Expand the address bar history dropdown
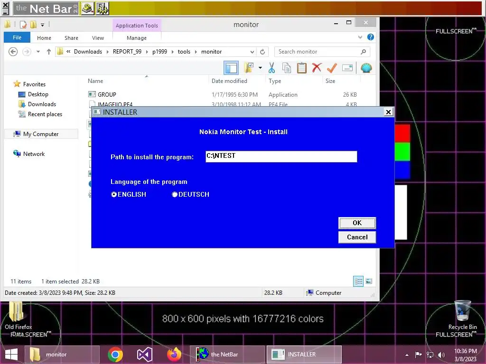The height and width of the screenshot is (364, 486). [x=252, y=52]
